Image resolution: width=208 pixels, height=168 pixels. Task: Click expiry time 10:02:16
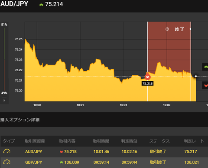tap(130, 152)
